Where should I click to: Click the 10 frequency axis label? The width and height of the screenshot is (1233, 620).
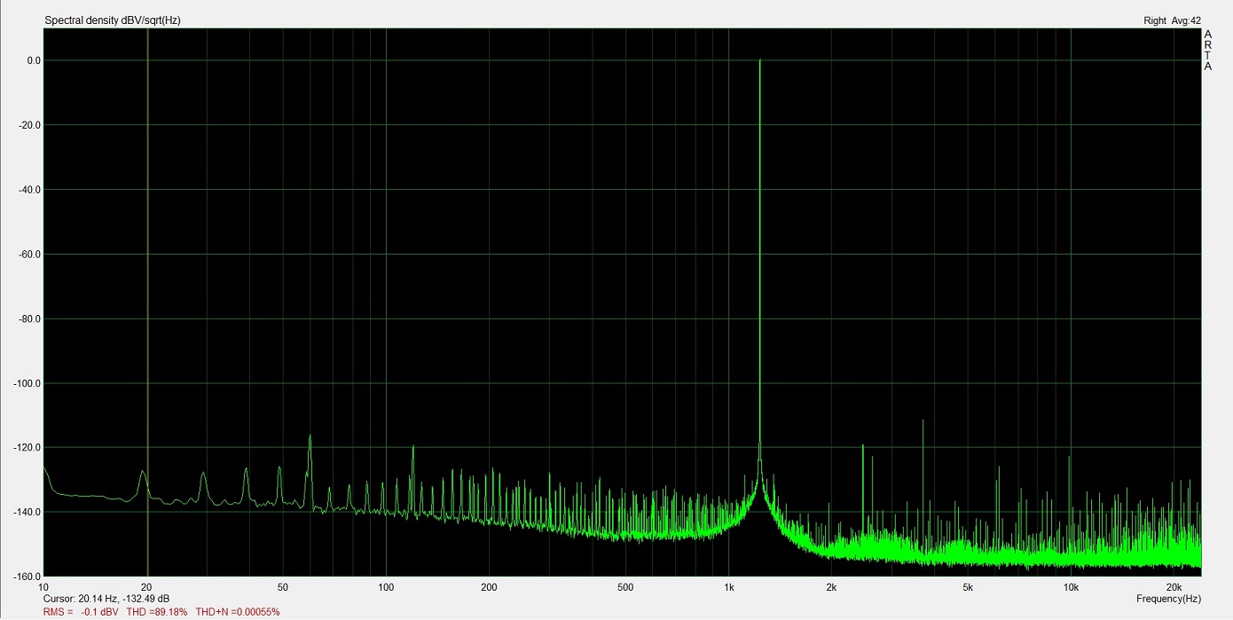tap(43, 587)
